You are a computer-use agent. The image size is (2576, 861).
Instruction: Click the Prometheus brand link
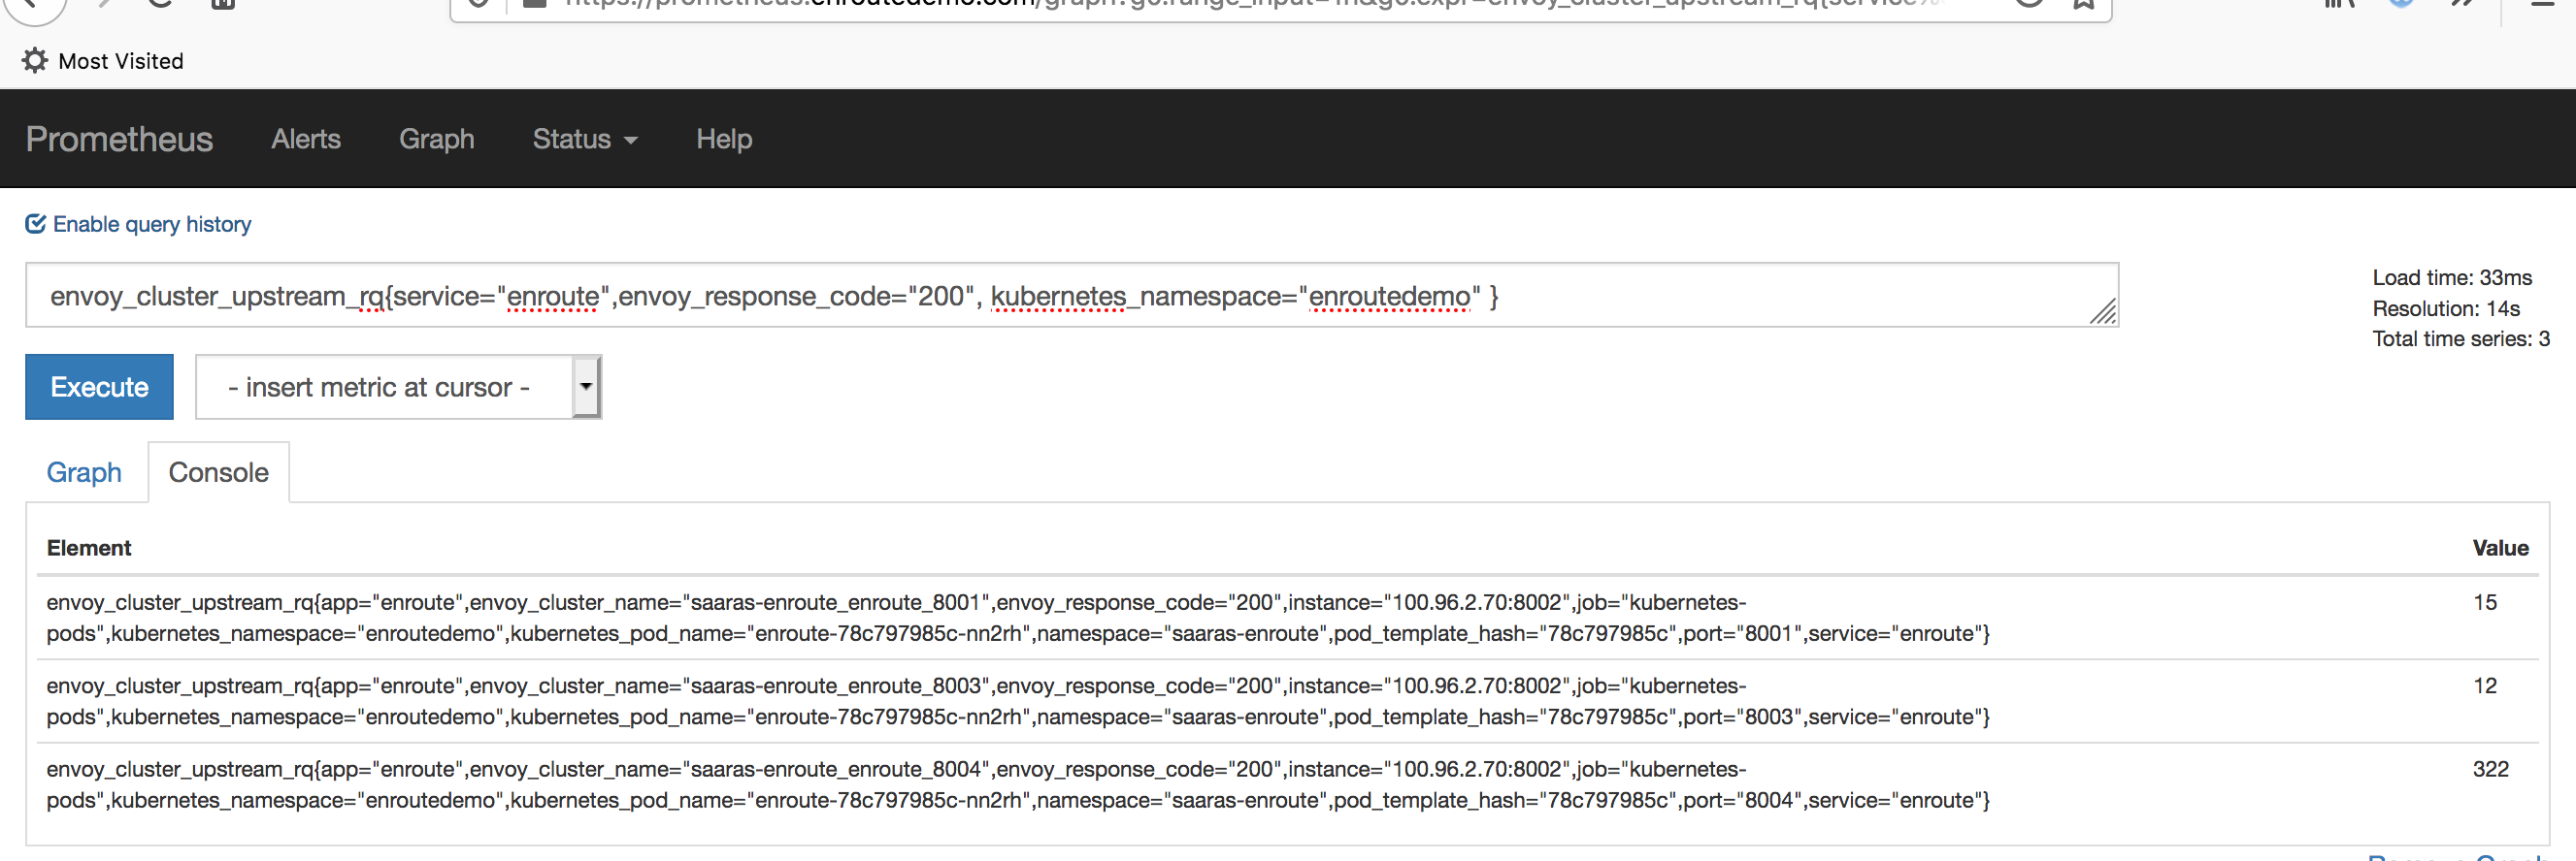click(x=119, y=139)
